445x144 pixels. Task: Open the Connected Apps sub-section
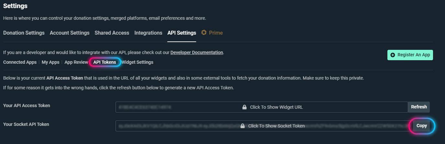20,62
